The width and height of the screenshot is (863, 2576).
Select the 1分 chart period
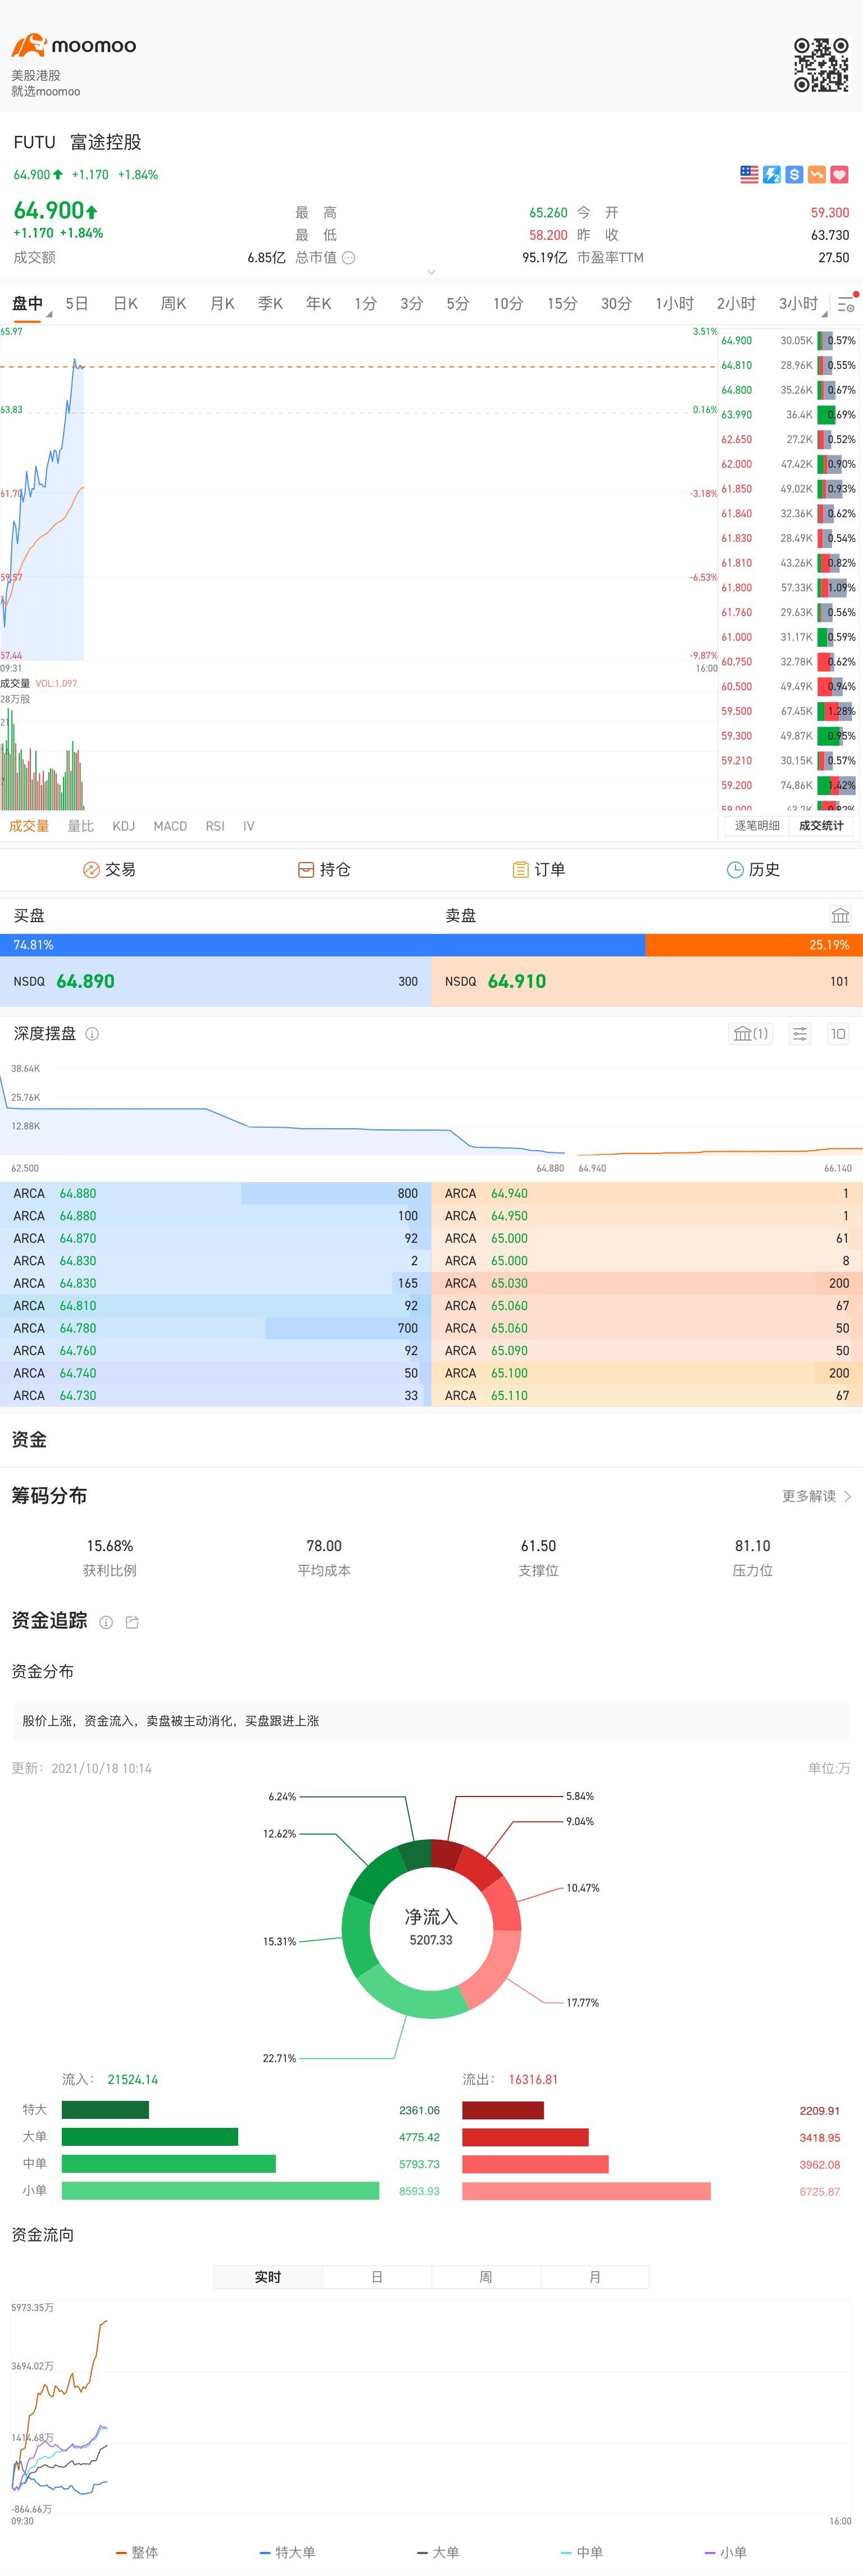click(x=365, y=303)
